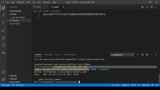The image size is (160, 90).
Task: Select the Terminal panel tab
Action: click(38, 55)
